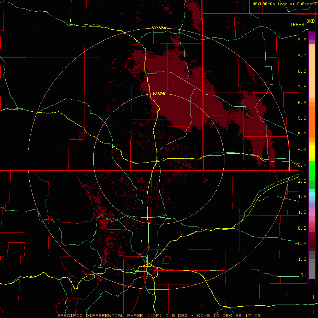Click the yellow segment of the color bar
Screen dimensions: 318x318
[x=312, y=151]
